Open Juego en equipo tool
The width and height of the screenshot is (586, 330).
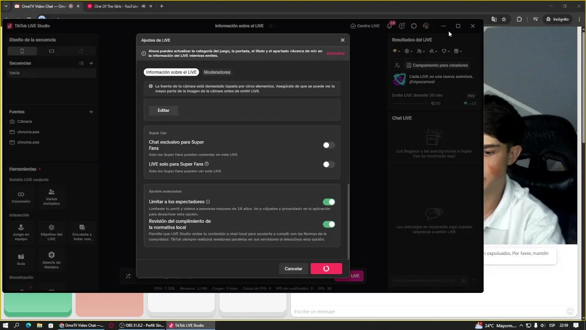tap(21, 232)
